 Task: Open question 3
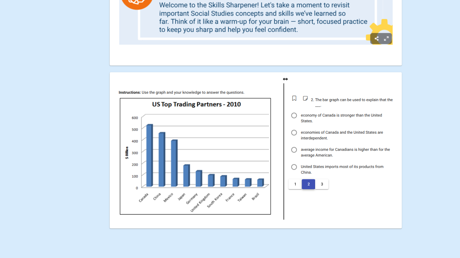322,184
